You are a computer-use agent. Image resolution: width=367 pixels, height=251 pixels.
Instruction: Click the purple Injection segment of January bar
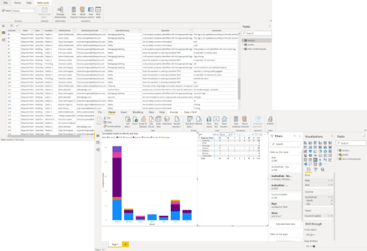pyautogui.click(x=117, y=178)
